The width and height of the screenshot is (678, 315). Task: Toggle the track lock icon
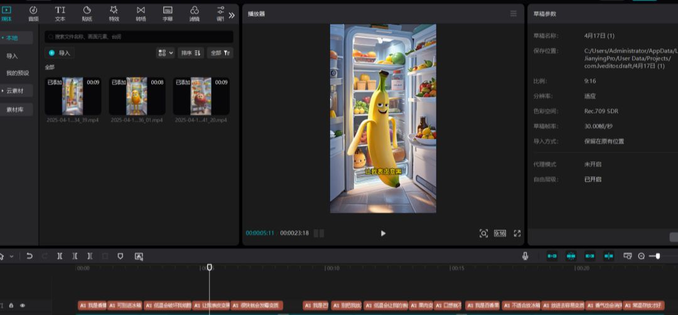11,306
